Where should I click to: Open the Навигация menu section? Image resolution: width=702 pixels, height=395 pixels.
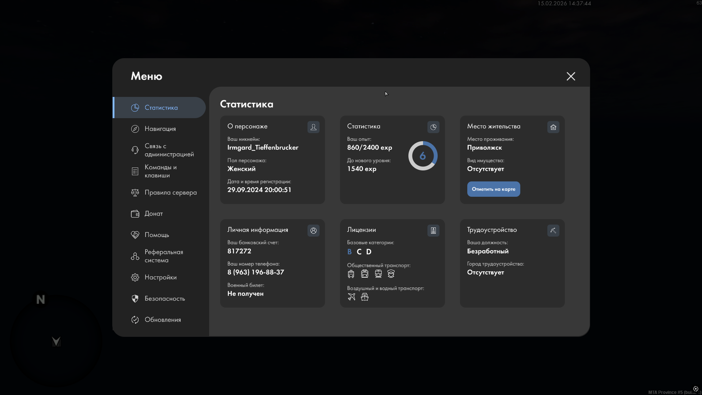(160, 129)
